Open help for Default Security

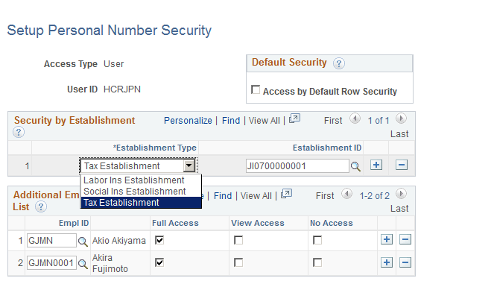[339, 63]
